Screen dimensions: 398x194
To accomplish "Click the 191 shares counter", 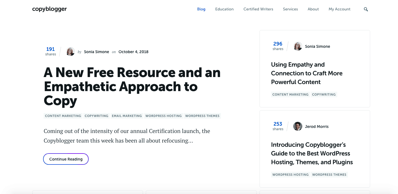I will click(51, 51).
